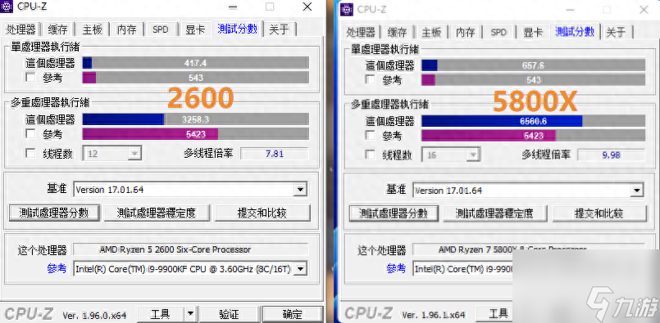Open 主板 tab in right CPU-Z window
The width and height of the screenshot is (660, 323).
pyautogui.click(x=431, y=32)
